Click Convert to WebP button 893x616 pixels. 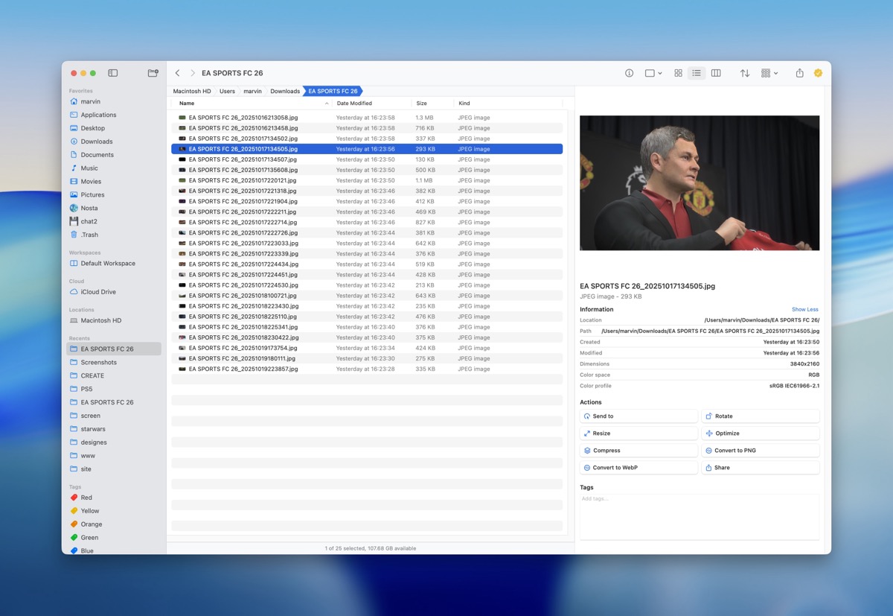[x=639, y=468]
